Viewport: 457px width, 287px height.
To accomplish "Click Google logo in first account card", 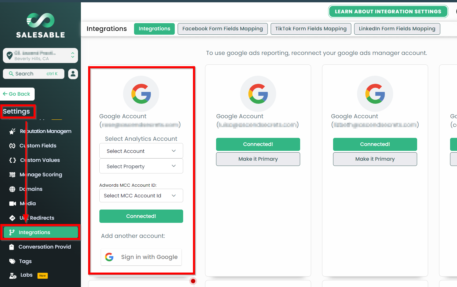I will click(x=141, y=94).
